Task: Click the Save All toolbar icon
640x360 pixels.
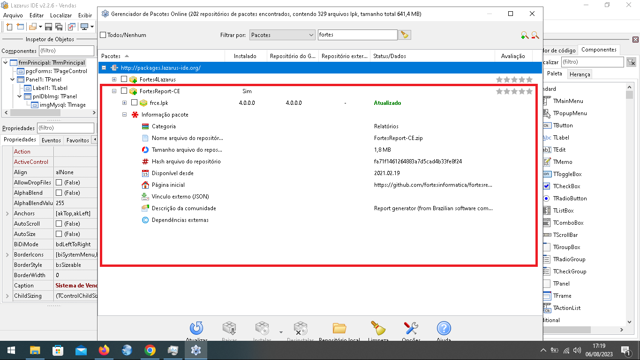Action: (59, 27)
